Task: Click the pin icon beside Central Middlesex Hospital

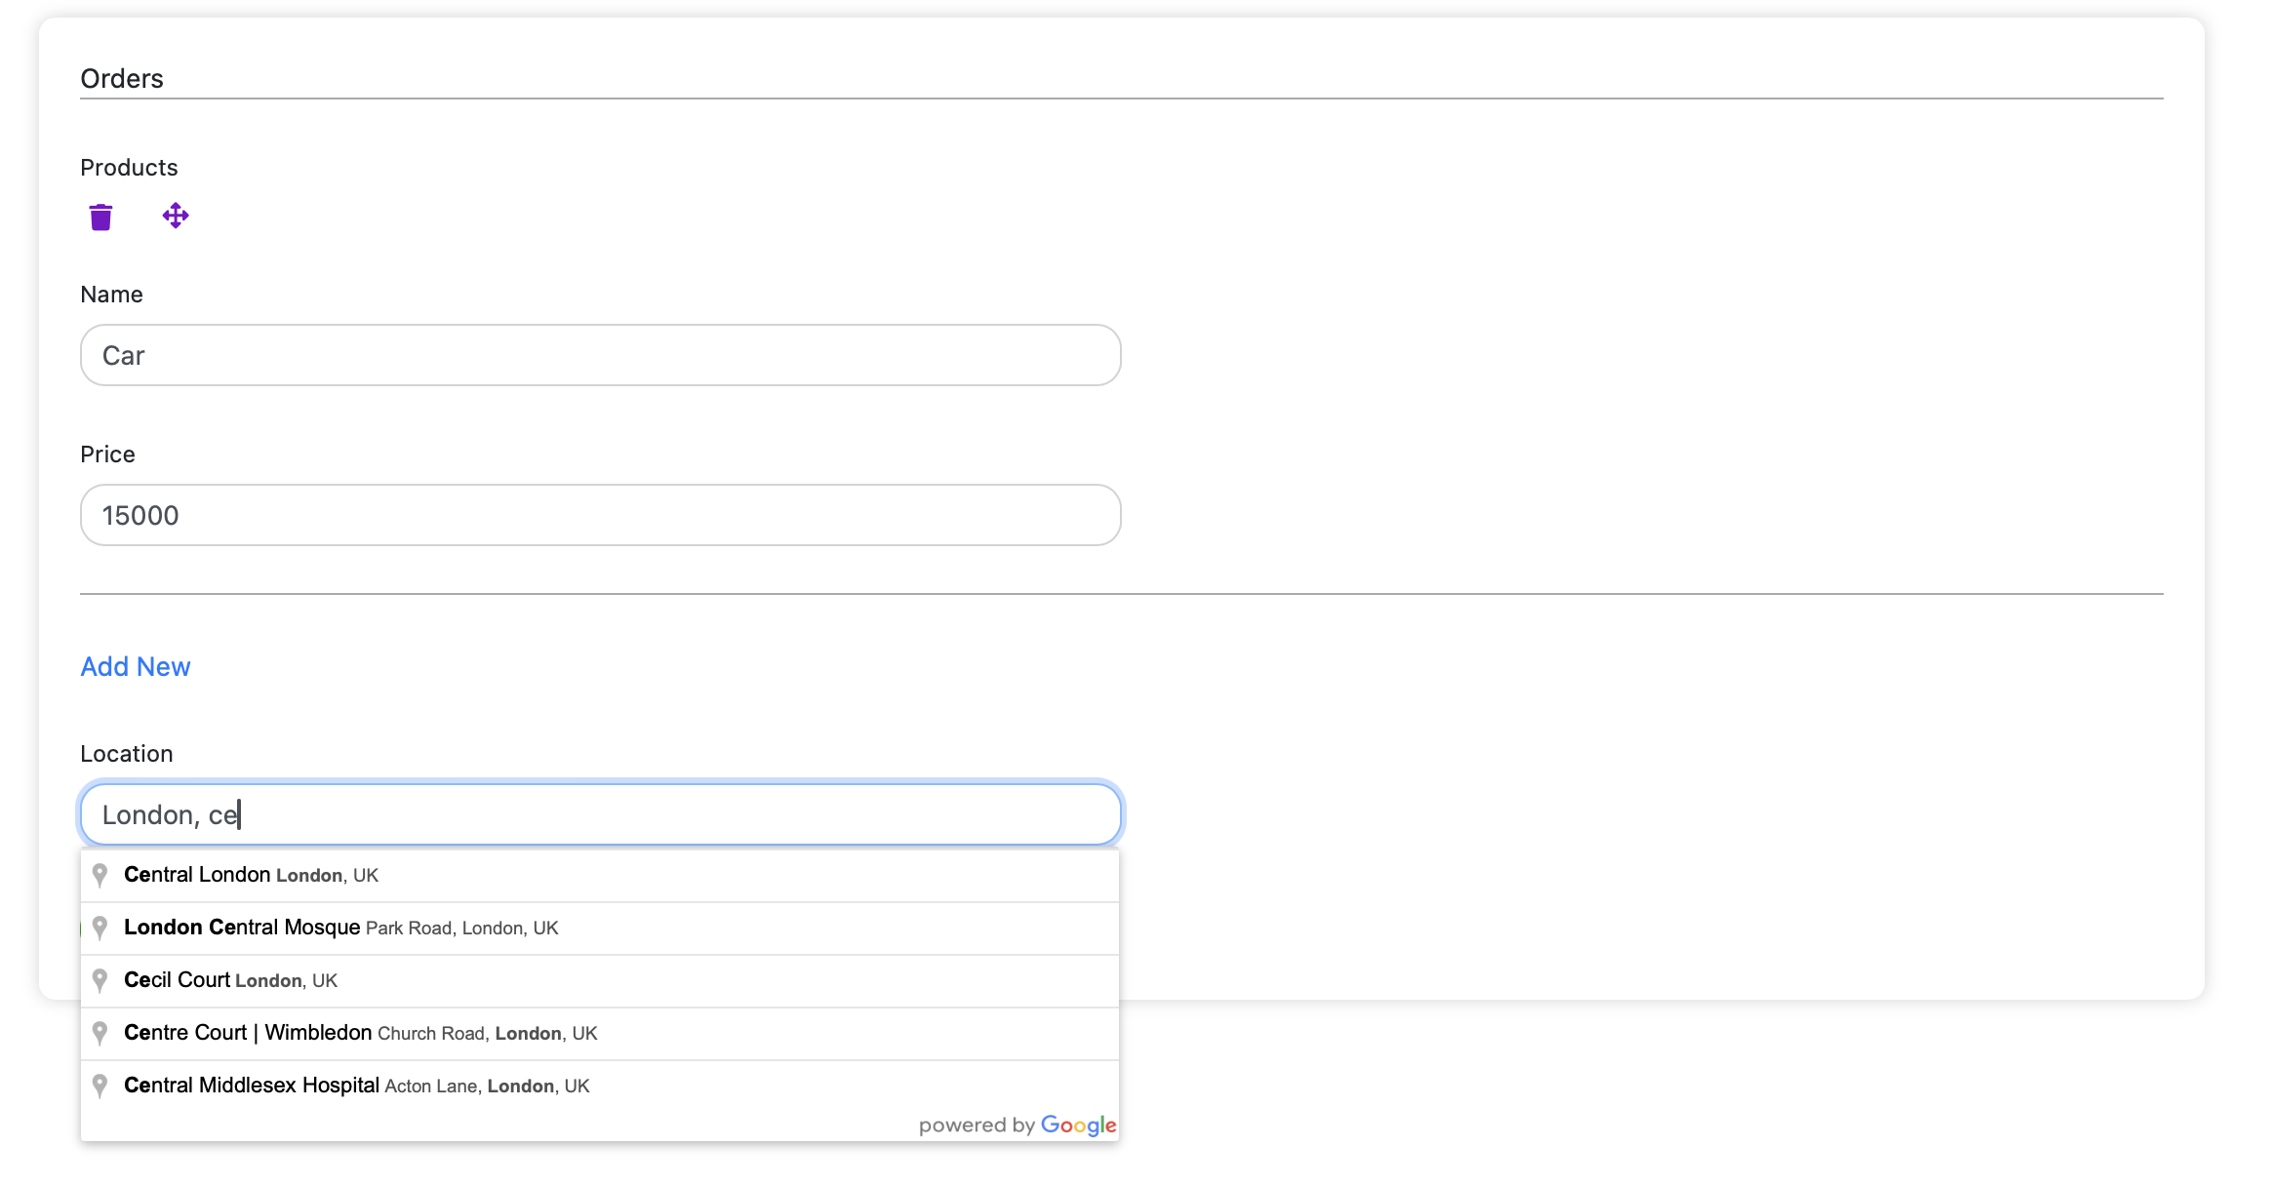Action: (x=100, y=1086)
